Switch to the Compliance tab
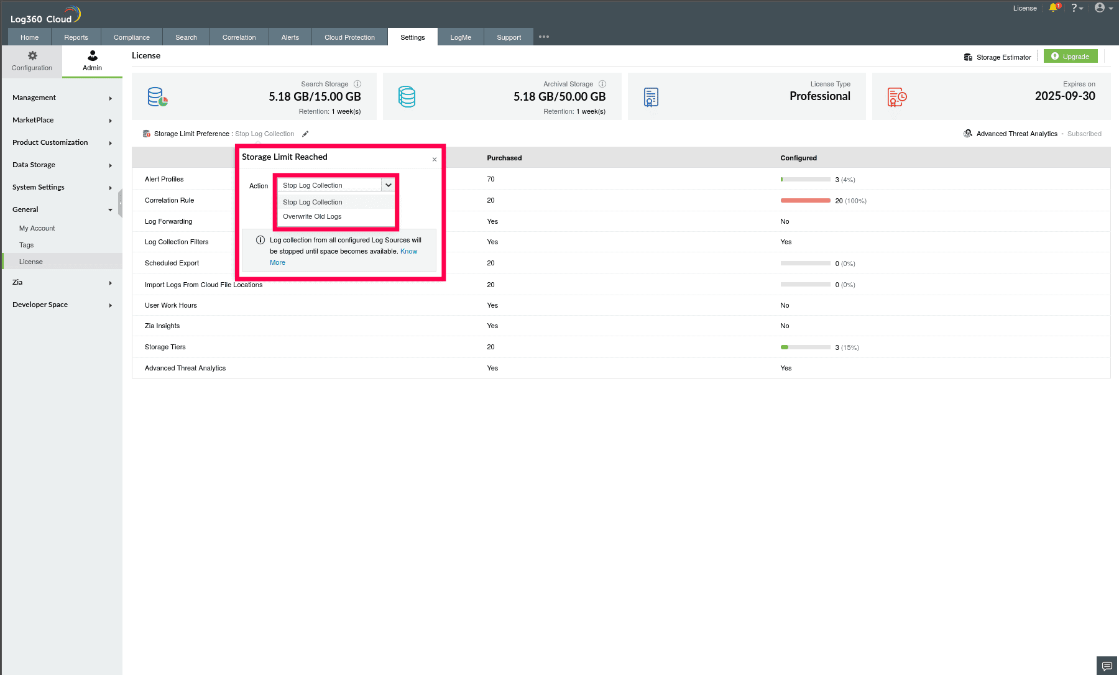Screen dimensions: 1119x675 coord(132,37)
